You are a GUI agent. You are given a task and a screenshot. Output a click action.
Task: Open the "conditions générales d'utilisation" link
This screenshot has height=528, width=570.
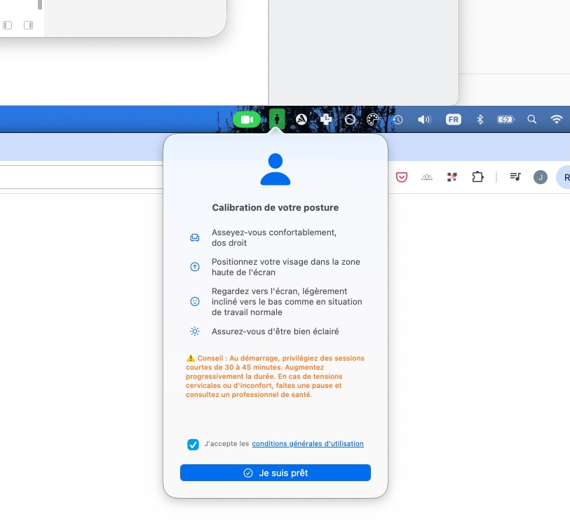coord(308,443)
